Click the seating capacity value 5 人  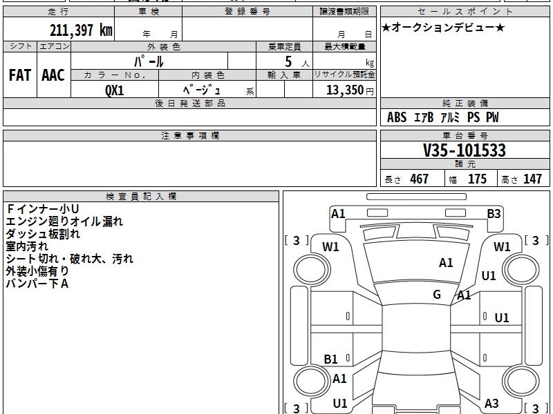click(297, 62)
